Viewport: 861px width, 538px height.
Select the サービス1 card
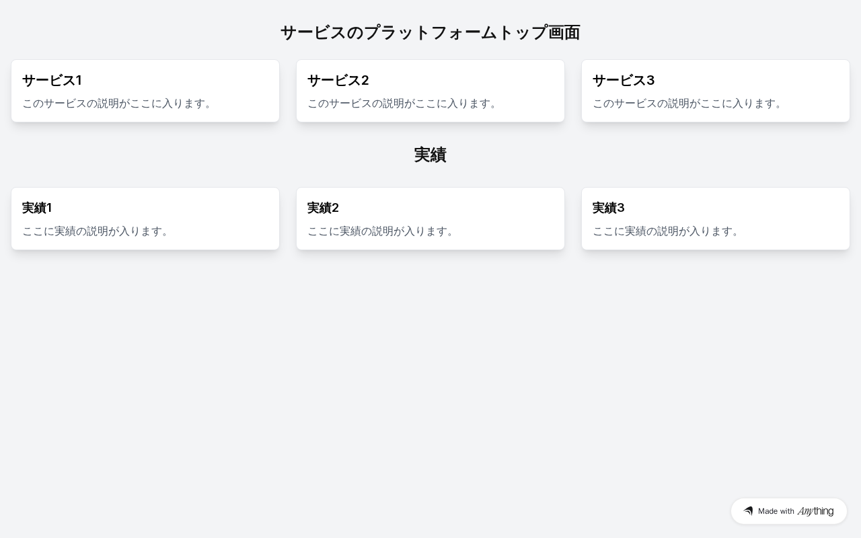tap(145, 91)
